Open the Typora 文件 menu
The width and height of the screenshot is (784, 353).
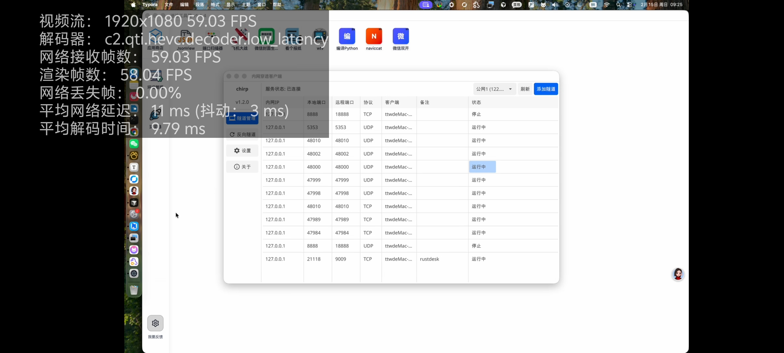(169, 4)
